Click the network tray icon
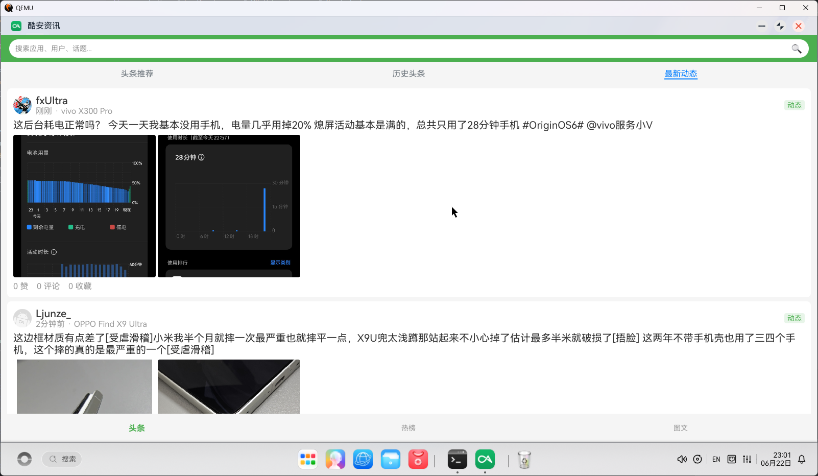818x476 pixels. click(x=732, y=459)
